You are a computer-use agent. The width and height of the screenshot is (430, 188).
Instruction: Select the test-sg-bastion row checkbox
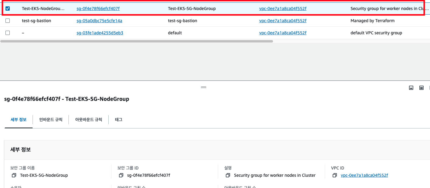point(8,21)
